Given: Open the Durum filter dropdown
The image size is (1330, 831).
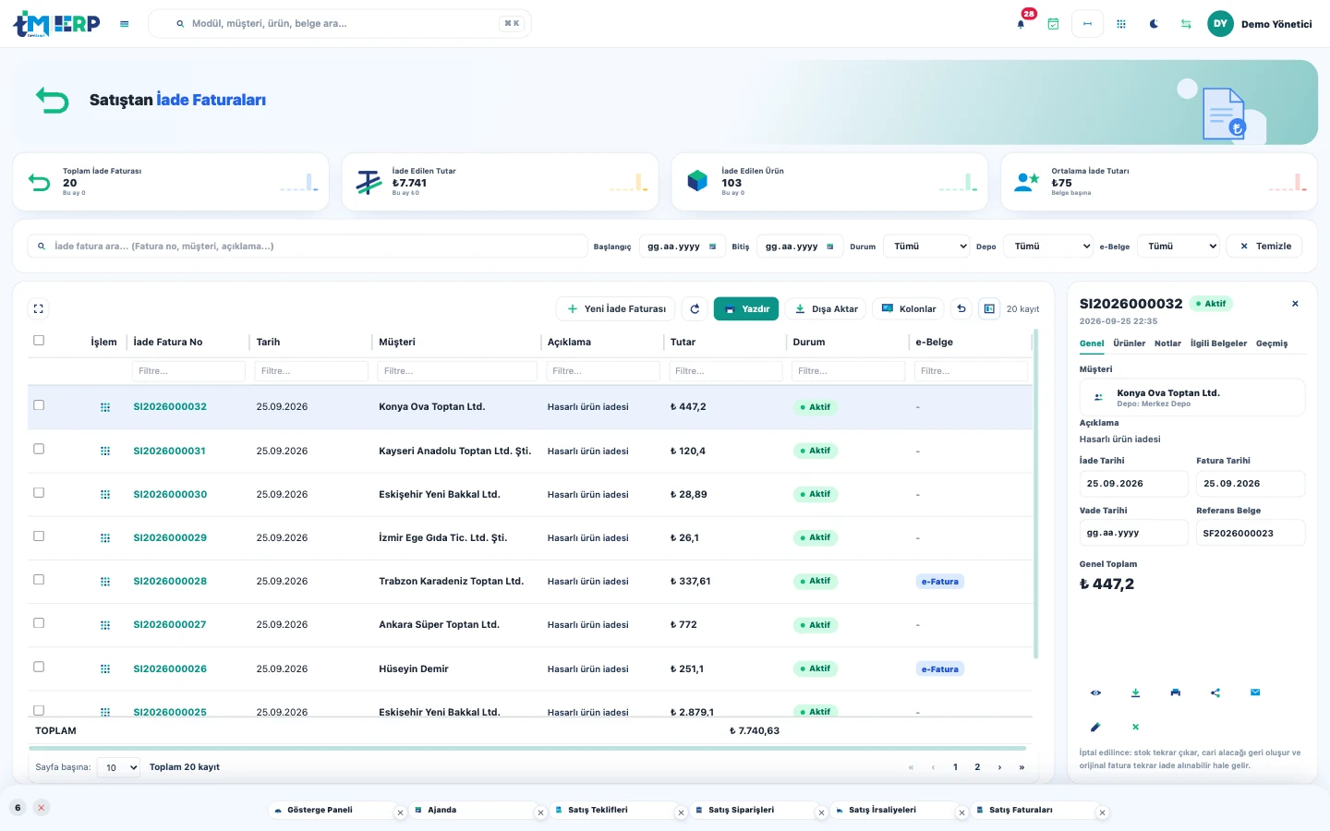Looking at the screenshot, I should pos(927,247).
